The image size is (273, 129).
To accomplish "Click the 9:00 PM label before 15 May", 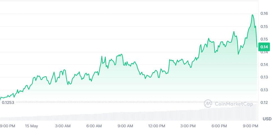I will coord(7,126).
